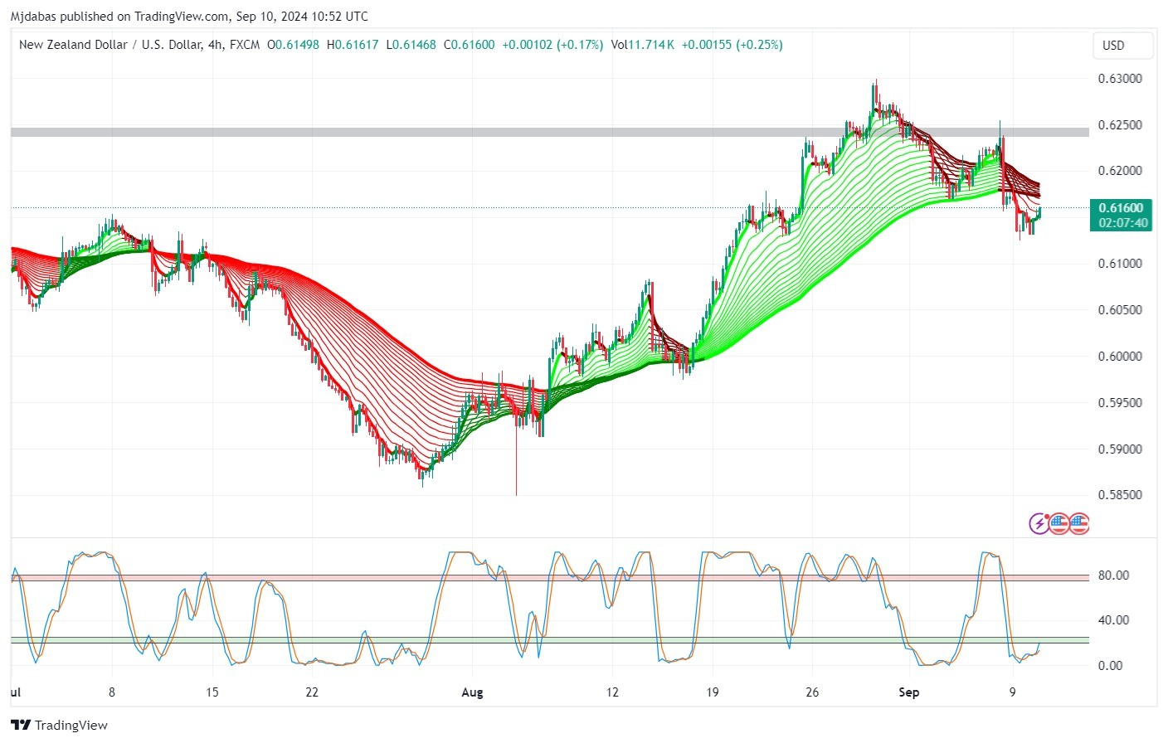Click the rightmost US flag event icon
This screenshot has height=743, width=1168.
tap(1078, 523)
